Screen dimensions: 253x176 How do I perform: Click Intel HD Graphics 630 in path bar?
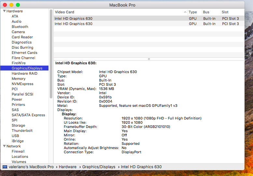[141, 167]
